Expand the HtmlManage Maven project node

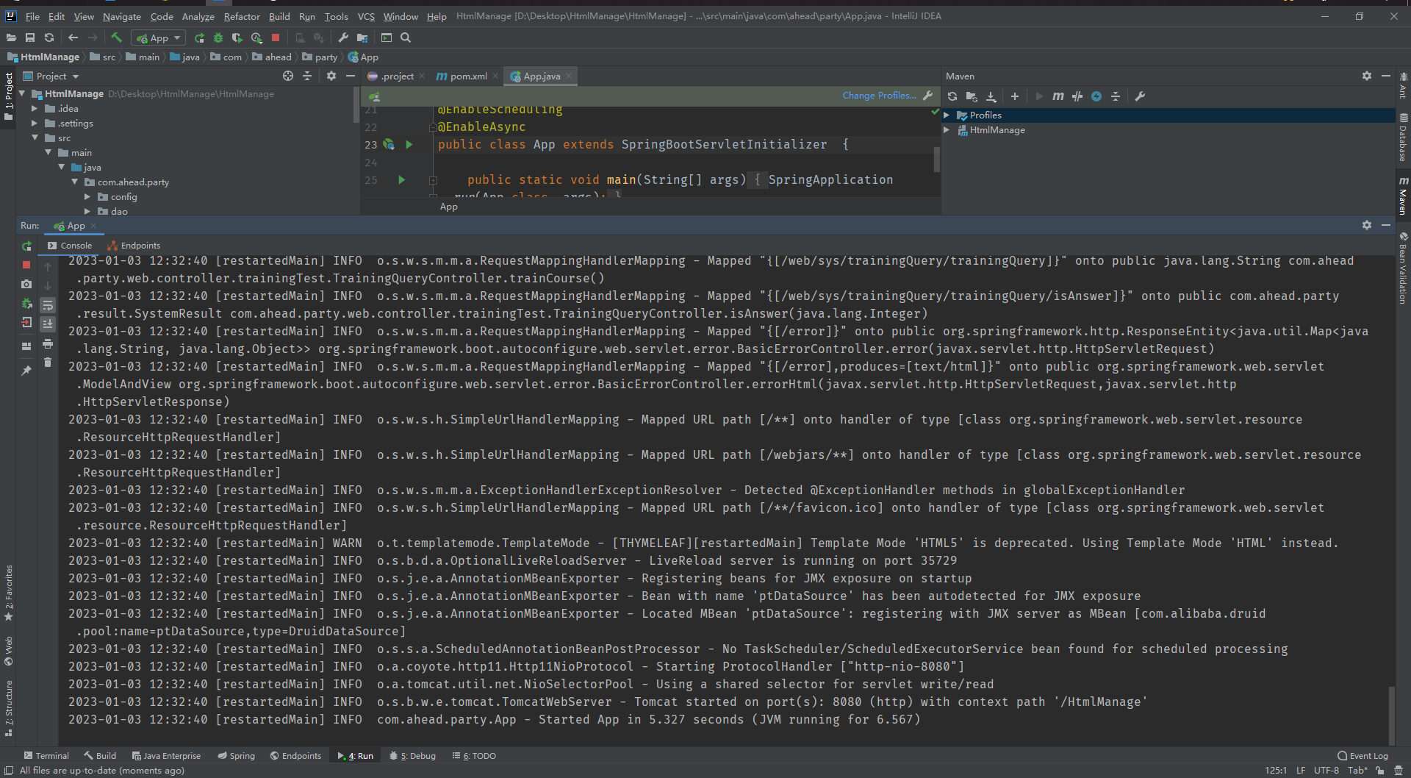947,130
